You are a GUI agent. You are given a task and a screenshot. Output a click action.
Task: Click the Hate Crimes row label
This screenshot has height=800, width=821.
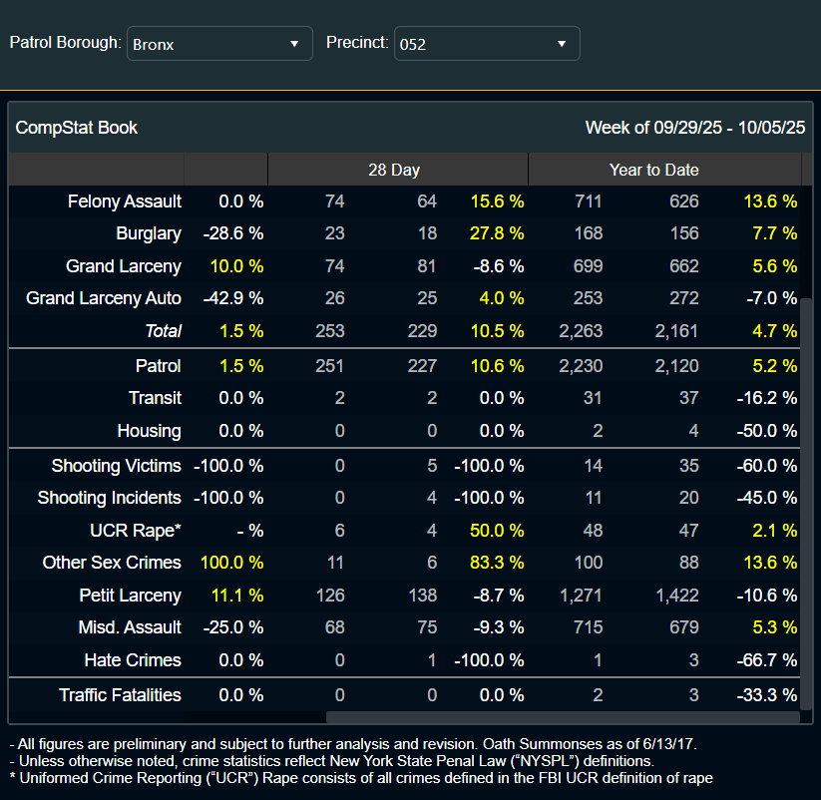coord(133,660)
